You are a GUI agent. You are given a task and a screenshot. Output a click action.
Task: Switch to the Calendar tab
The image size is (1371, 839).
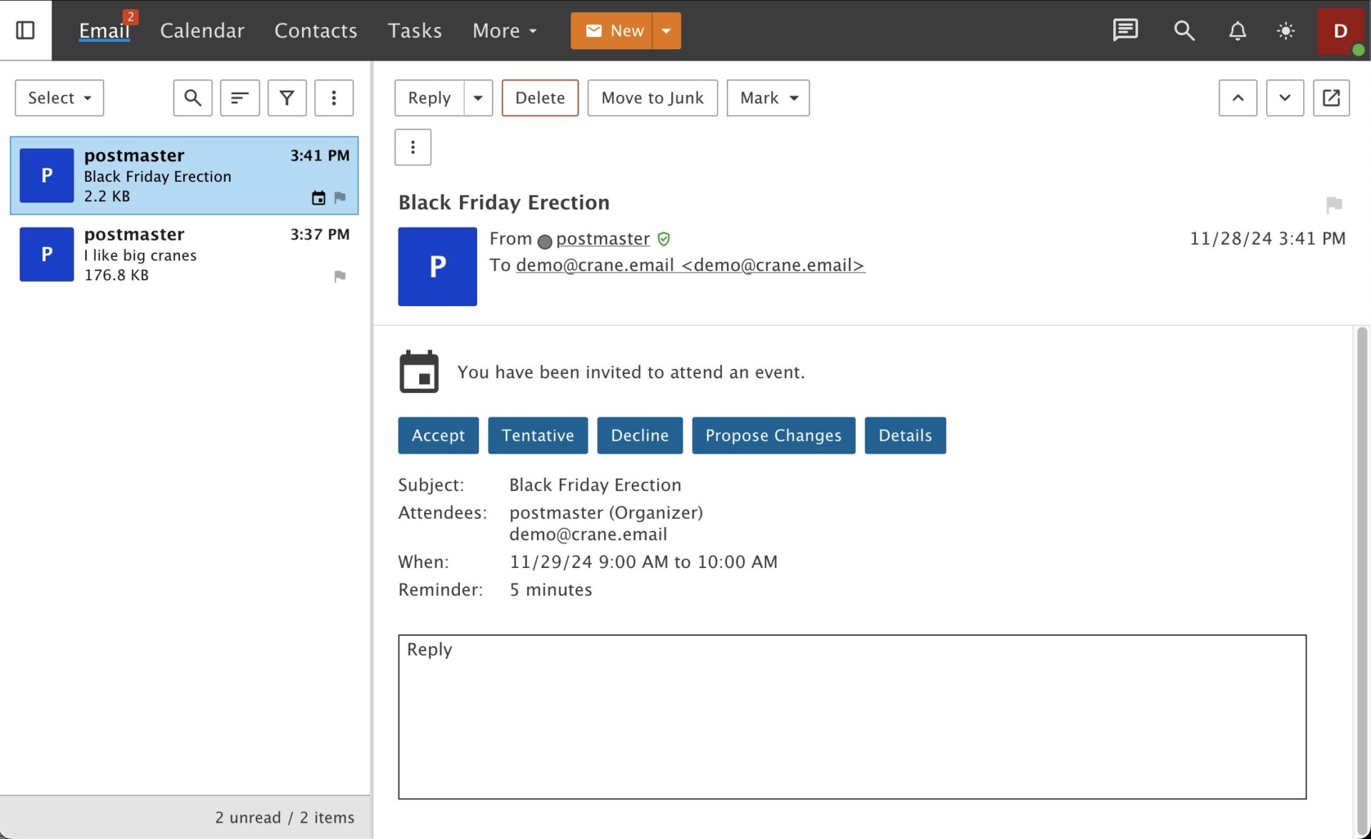202,31
